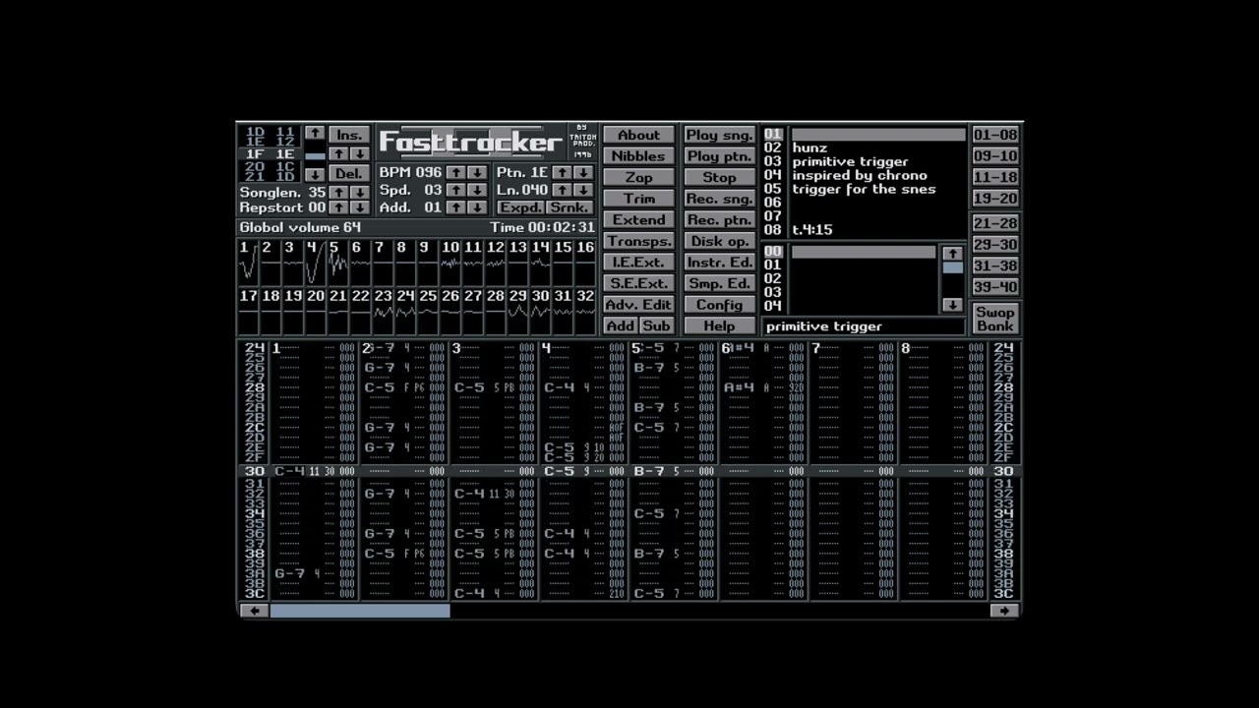Image resolution: width=1259 pixels, height=708 pixels.
Task: Move song position list up one step
Action: point(315,133)
